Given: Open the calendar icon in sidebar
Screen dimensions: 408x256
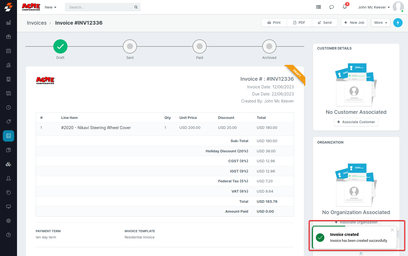Looking at the screenshot, I should [9, 51].
